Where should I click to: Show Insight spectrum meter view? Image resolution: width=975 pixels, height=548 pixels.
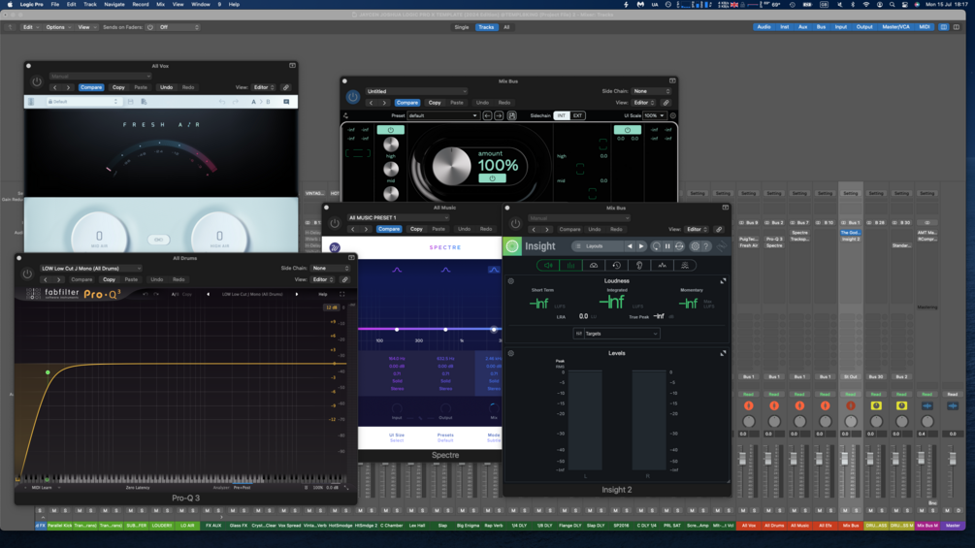663,266
